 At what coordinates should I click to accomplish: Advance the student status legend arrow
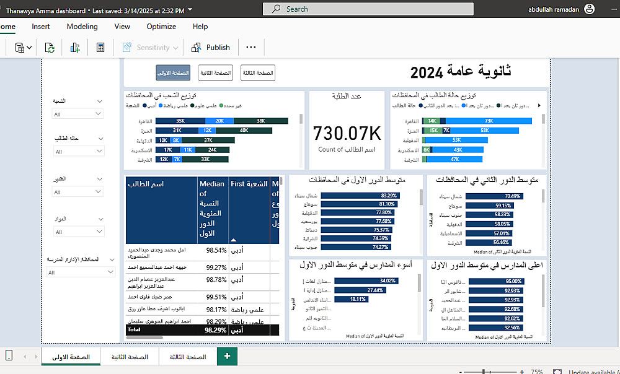coord(539,105)
